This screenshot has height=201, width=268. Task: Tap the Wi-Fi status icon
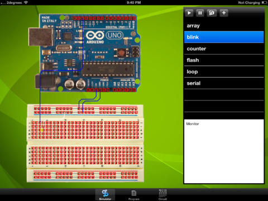click(x=26, y=2)
